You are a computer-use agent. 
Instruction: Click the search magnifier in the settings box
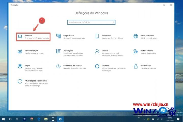coord(113,22)
